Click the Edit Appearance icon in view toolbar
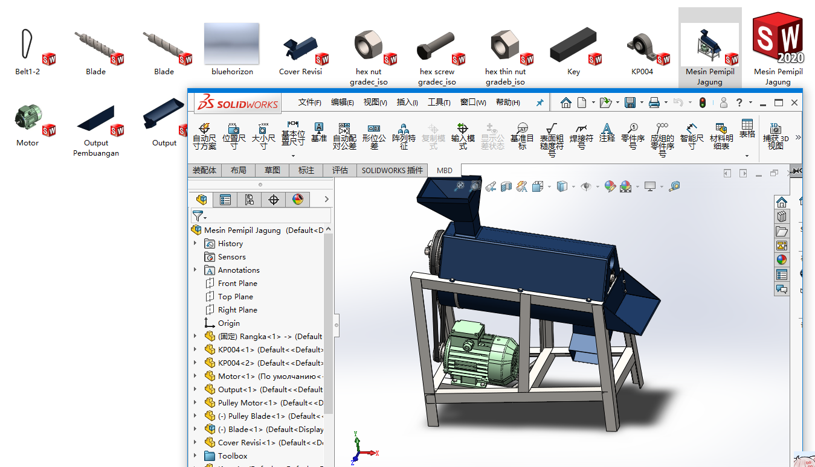Screen dimensions: 815x467 coord(610,186)
